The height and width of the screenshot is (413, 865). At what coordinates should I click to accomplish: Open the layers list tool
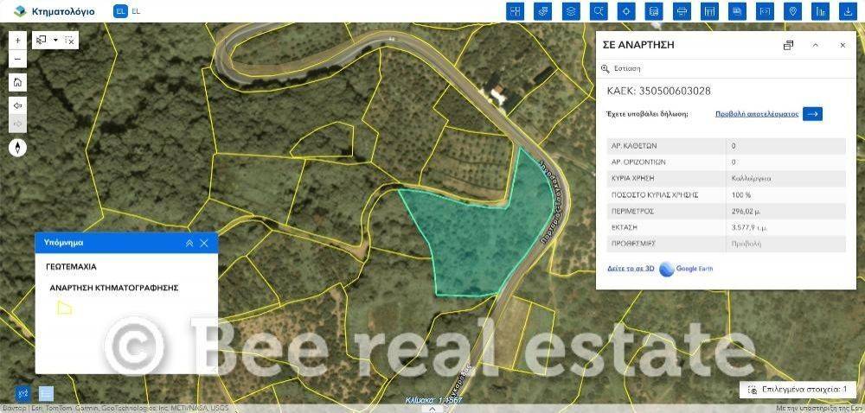point(570,11)
